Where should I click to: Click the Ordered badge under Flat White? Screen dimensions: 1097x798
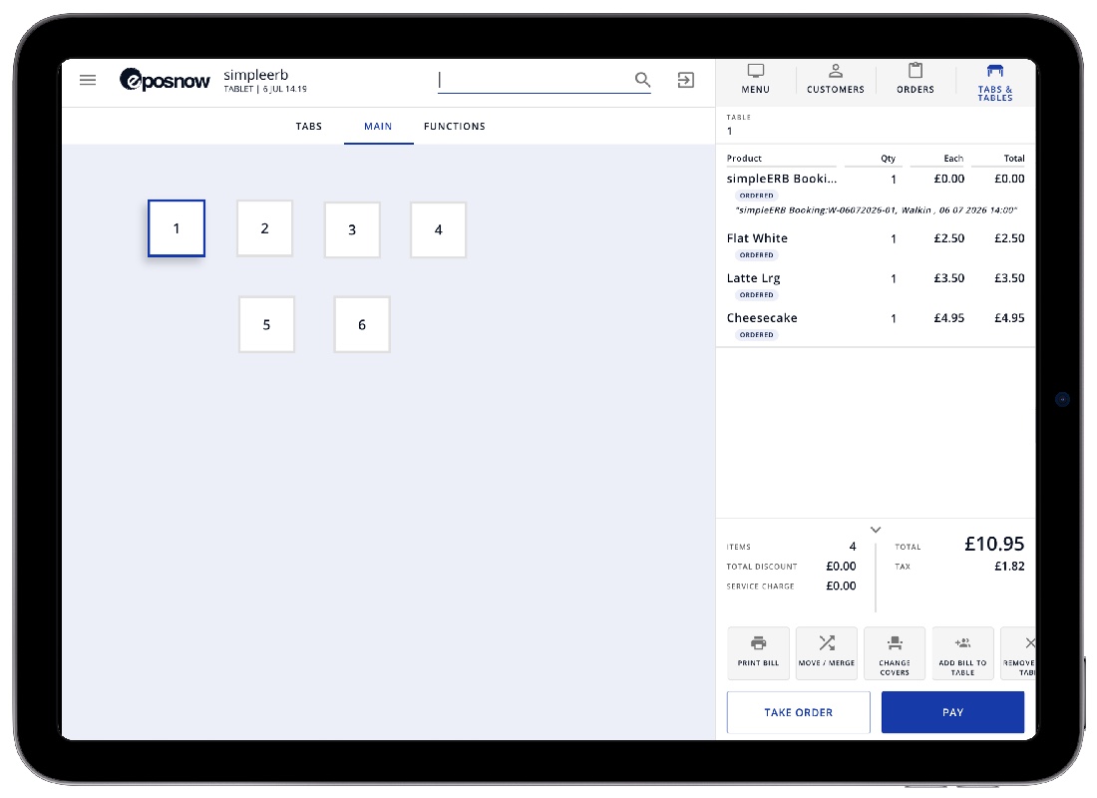[x=756, y=254]
